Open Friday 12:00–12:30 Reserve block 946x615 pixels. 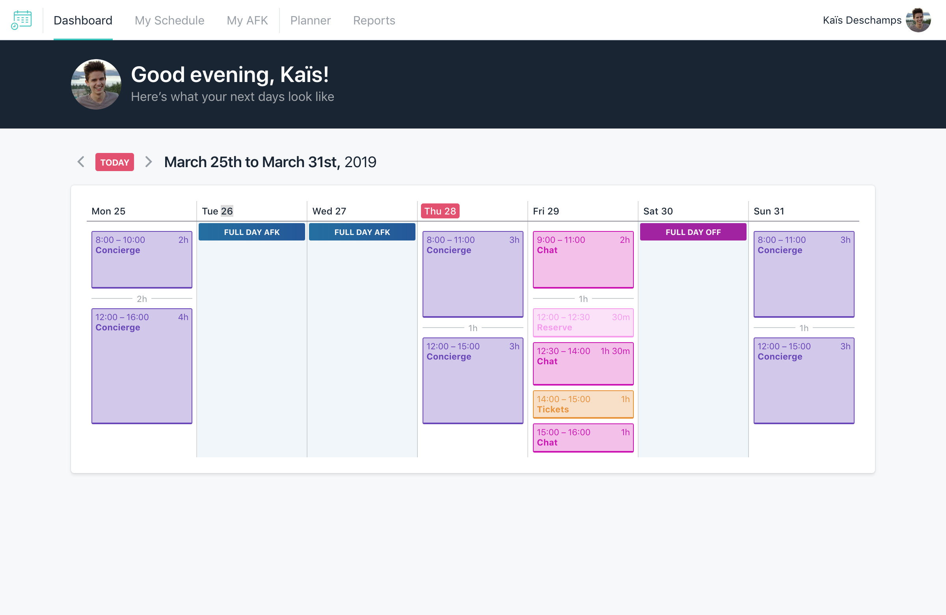pos(583,322)
